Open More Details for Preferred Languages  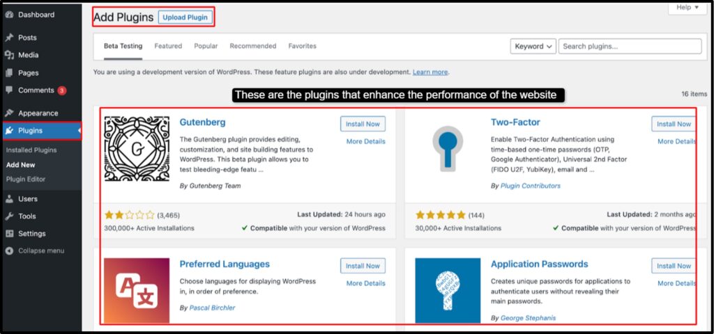(x=365, y=283)
